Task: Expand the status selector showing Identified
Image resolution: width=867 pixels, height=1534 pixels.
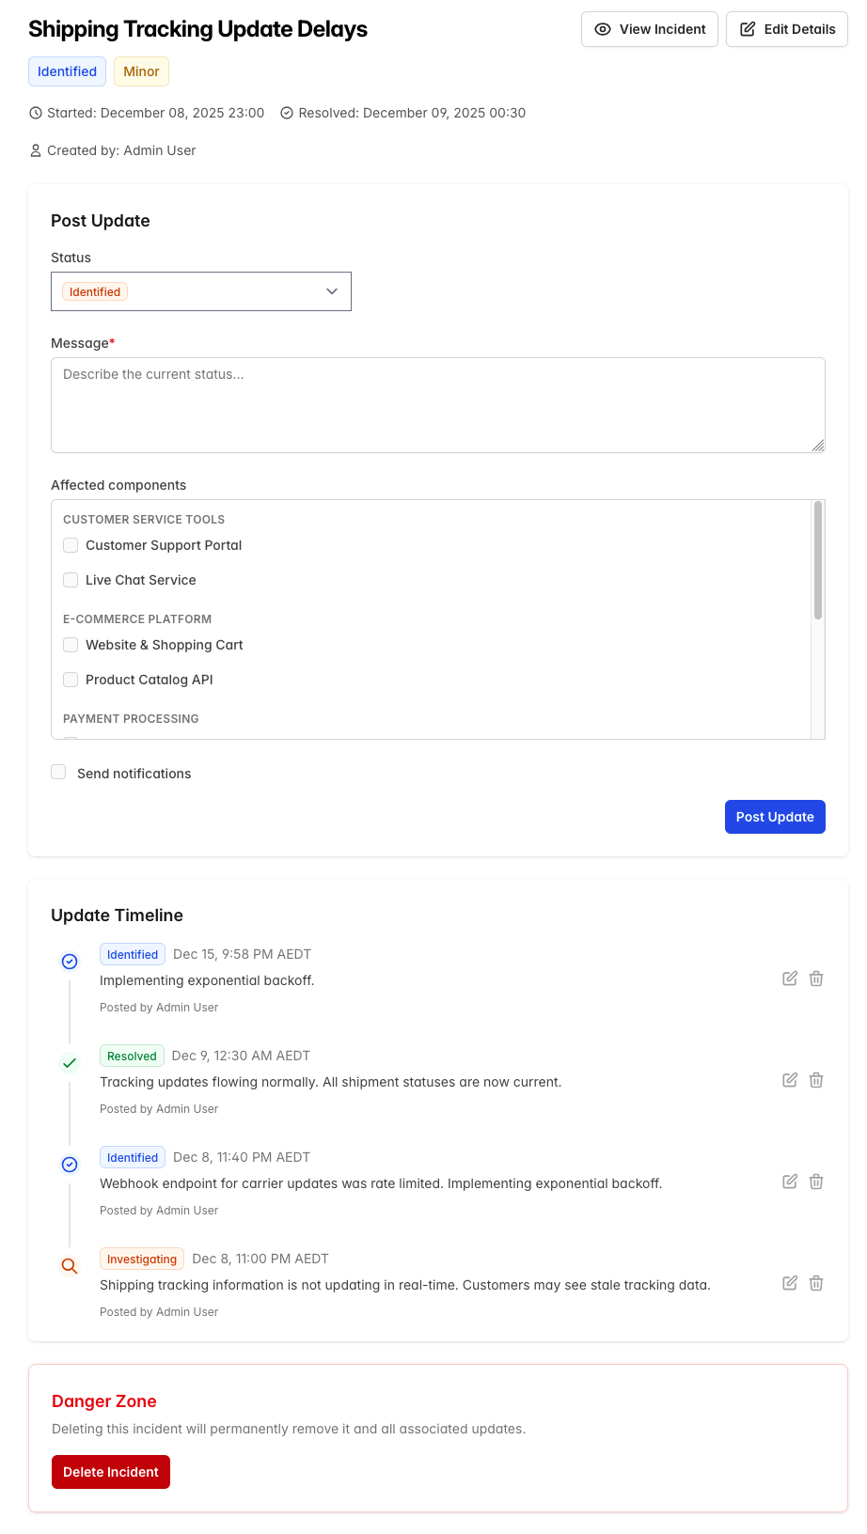Action: pyautogui.click(x=201, y=291)
